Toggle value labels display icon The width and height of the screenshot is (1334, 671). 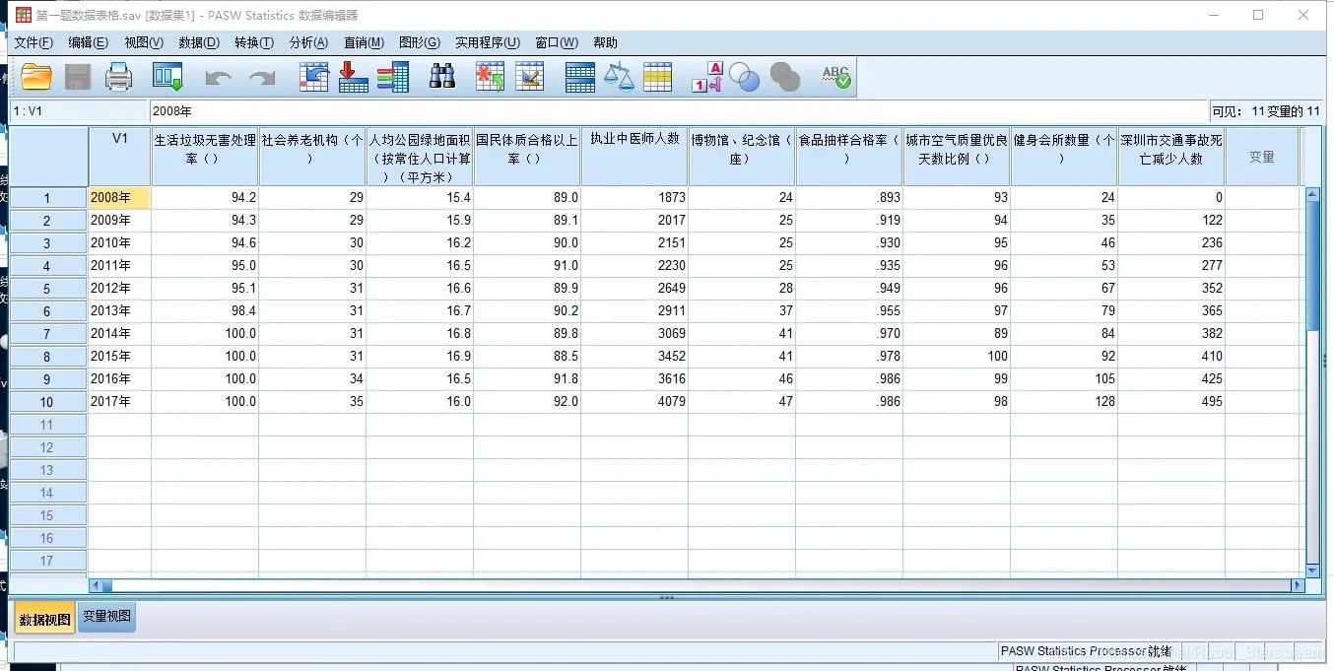tap(706, 77)
